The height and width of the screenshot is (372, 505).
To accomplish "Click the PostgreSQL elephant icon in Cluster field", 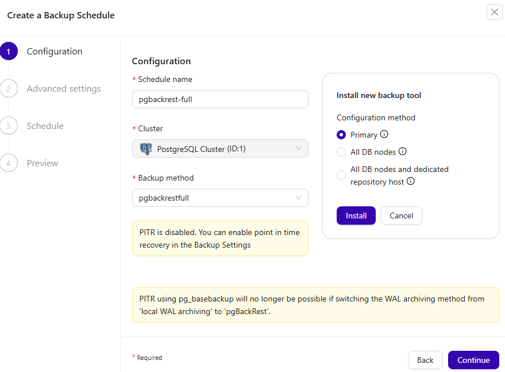I will pyautogui.click(x=146, y=149).
